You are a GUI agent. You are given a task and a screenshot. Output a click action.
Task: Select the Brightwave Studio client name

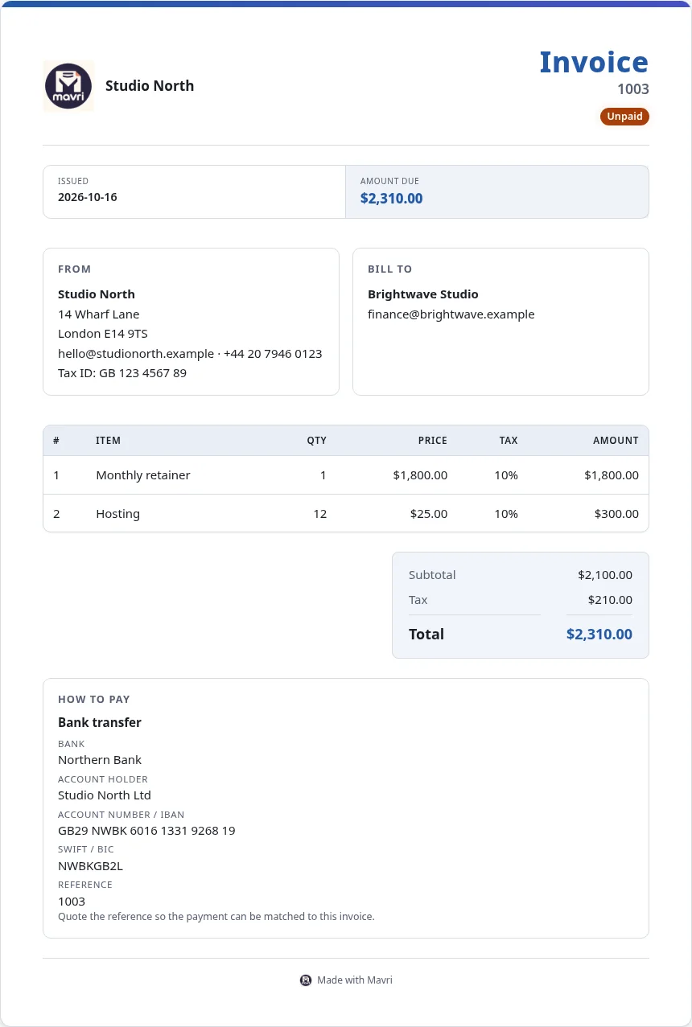tap(423, 294)
